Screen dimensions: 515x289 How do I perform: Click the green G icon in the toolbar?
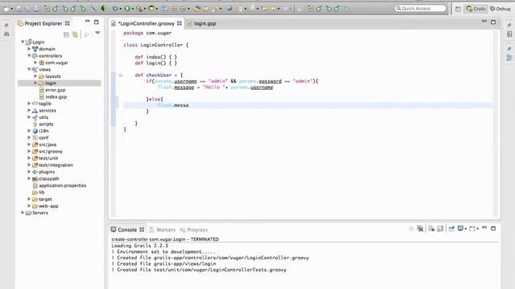click(x=183, y=9)
